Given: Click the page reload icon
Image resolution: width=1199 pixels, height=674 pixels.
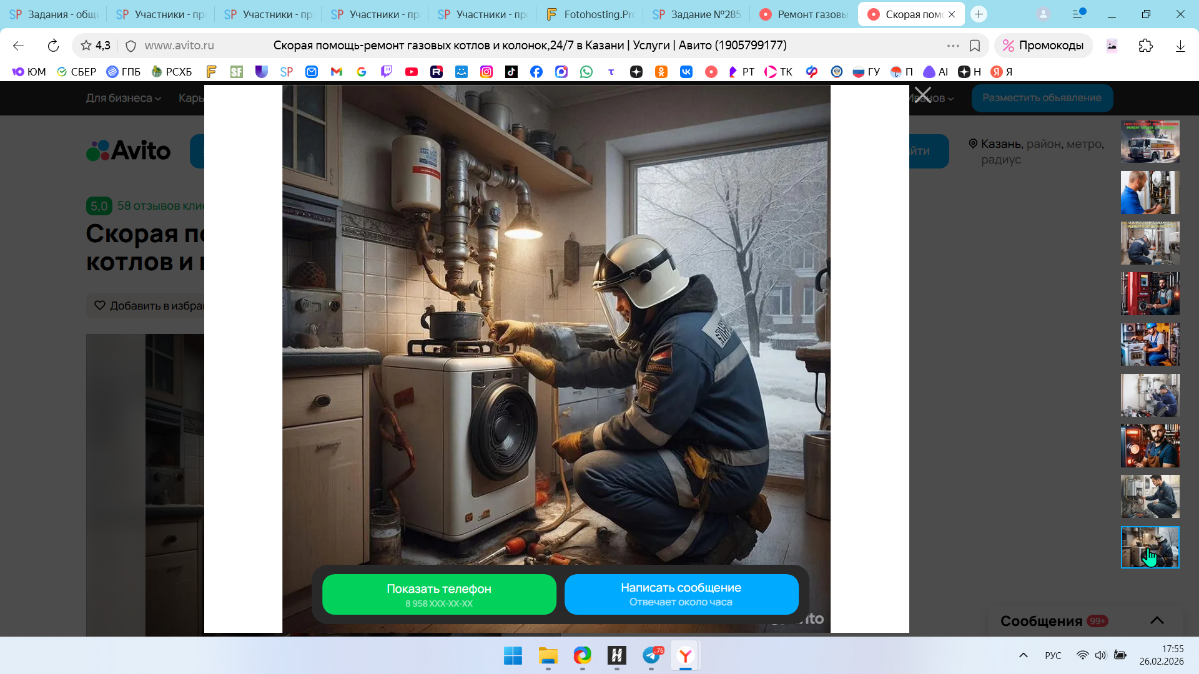Looking at the screenshot, I should coord(53,46).
